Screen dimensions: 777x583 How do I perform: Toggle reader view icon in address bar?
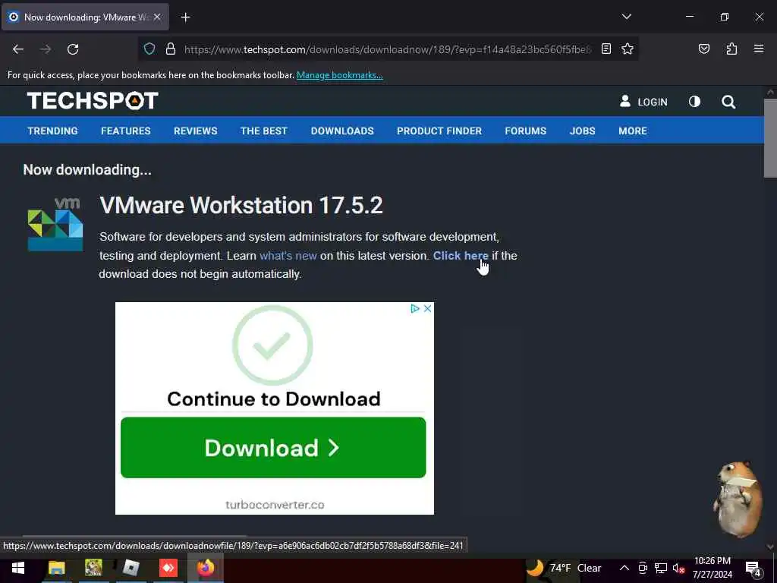coord(606,49)
